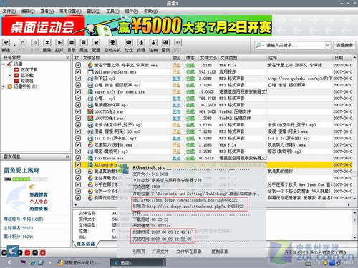
Task: Click the 资源搜索 search button
Action: pyautogui.click(x=344, y=45)
